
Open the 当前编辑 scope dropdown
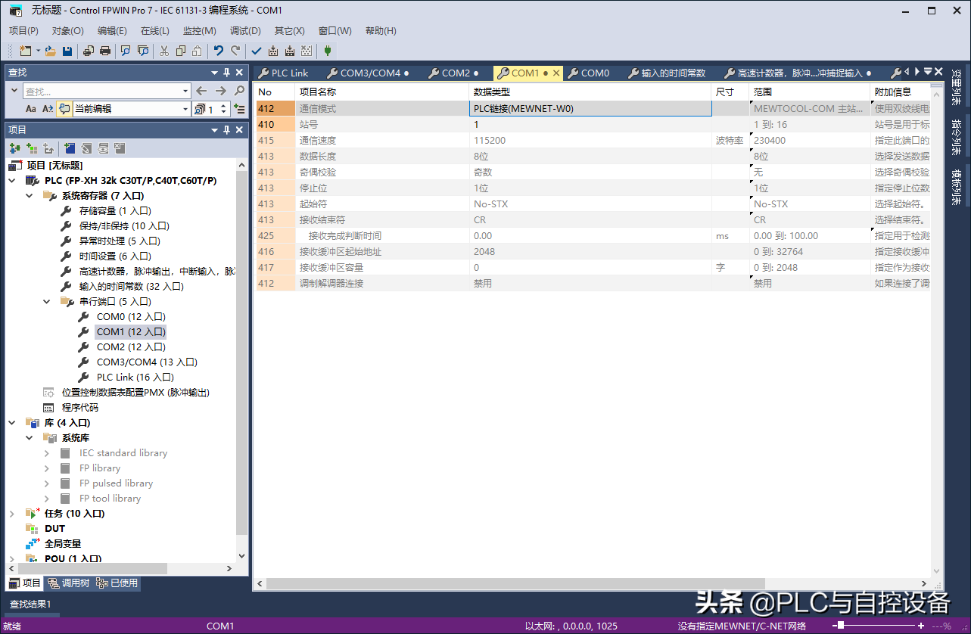[x=185, y=109]
